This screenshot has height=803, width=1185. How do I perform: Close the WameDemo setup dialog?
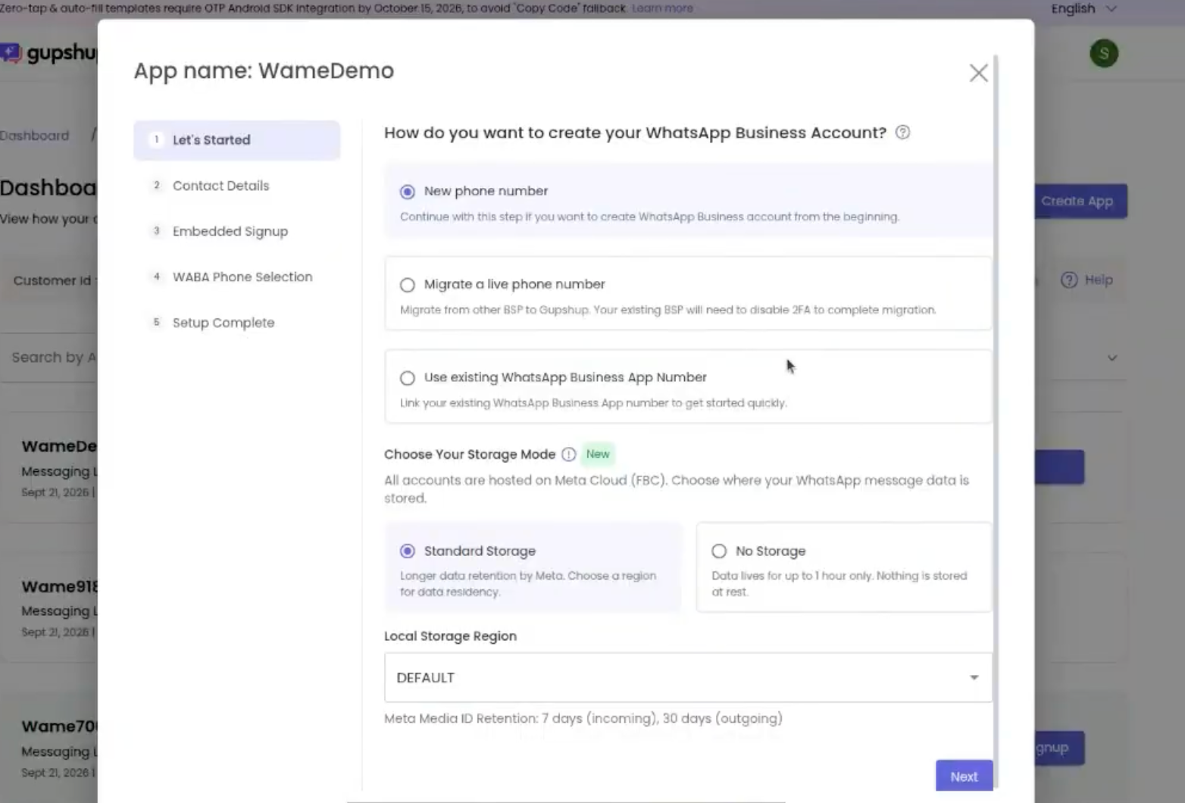[978, 73]
